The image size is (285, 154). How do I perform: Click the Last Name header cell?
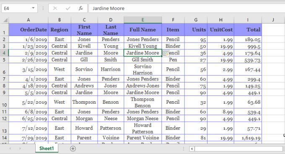[x=111, y=30]
